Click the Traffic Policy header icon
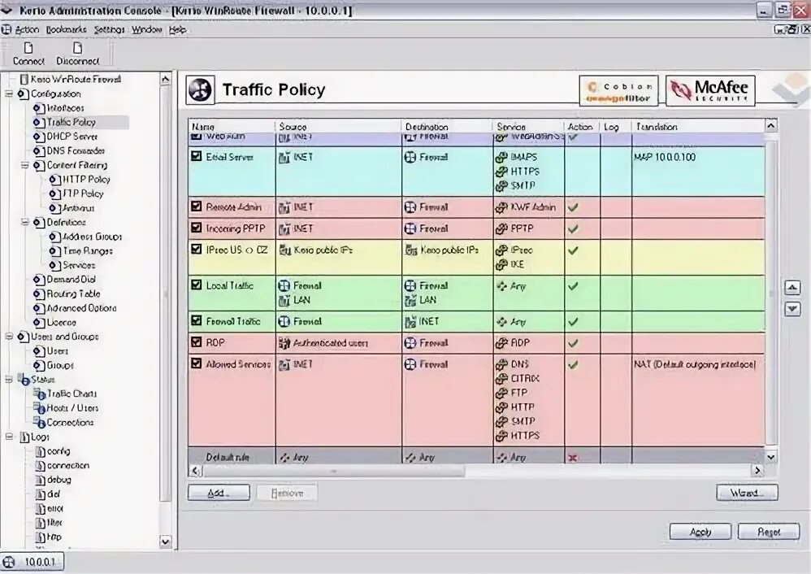The image size is (811, 574). (200, 90)
